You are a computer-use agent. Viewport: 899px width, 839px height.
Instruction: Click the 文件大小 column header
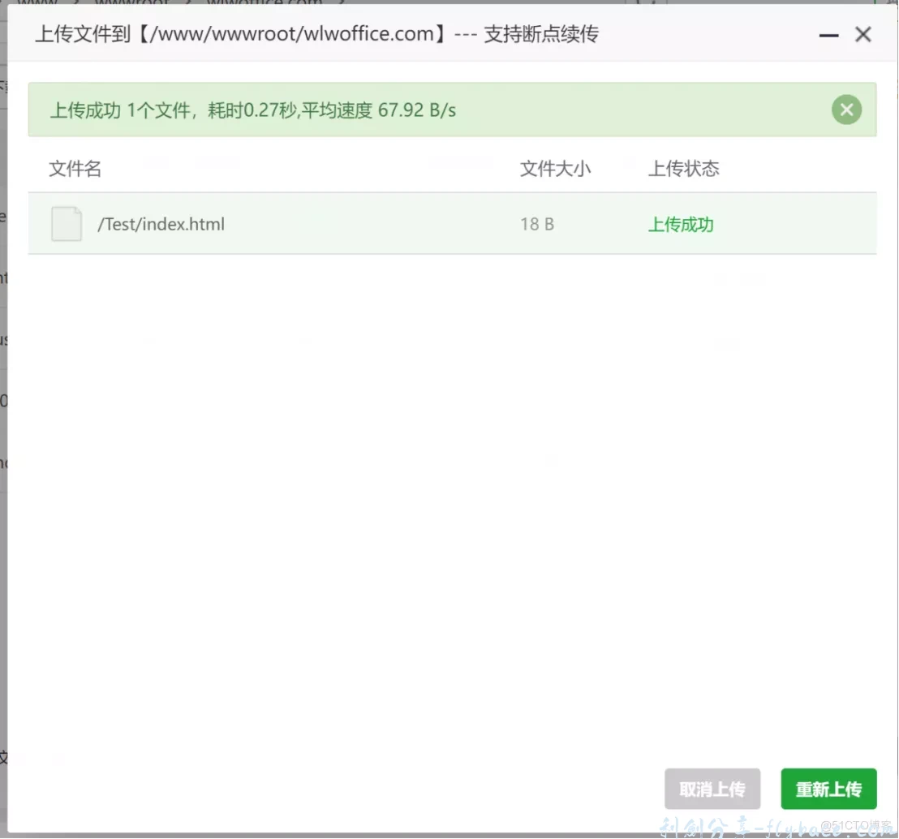click(555, 169)
